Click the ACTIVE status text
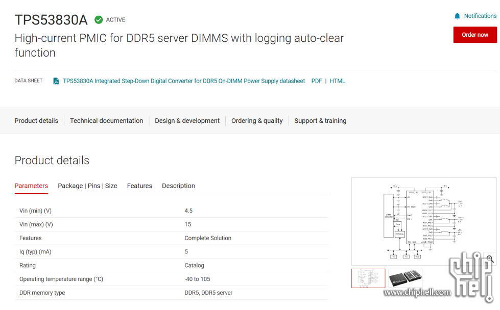Image resolution: width=500 pixels, height=310 pixels. (x=115, y=20)
